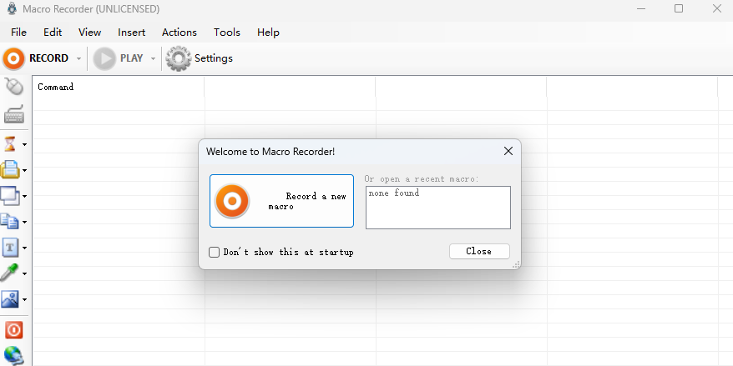Expand the PLAY button dropdown arrow
Viewport: 733px width, 366px height.
point(153,58)
